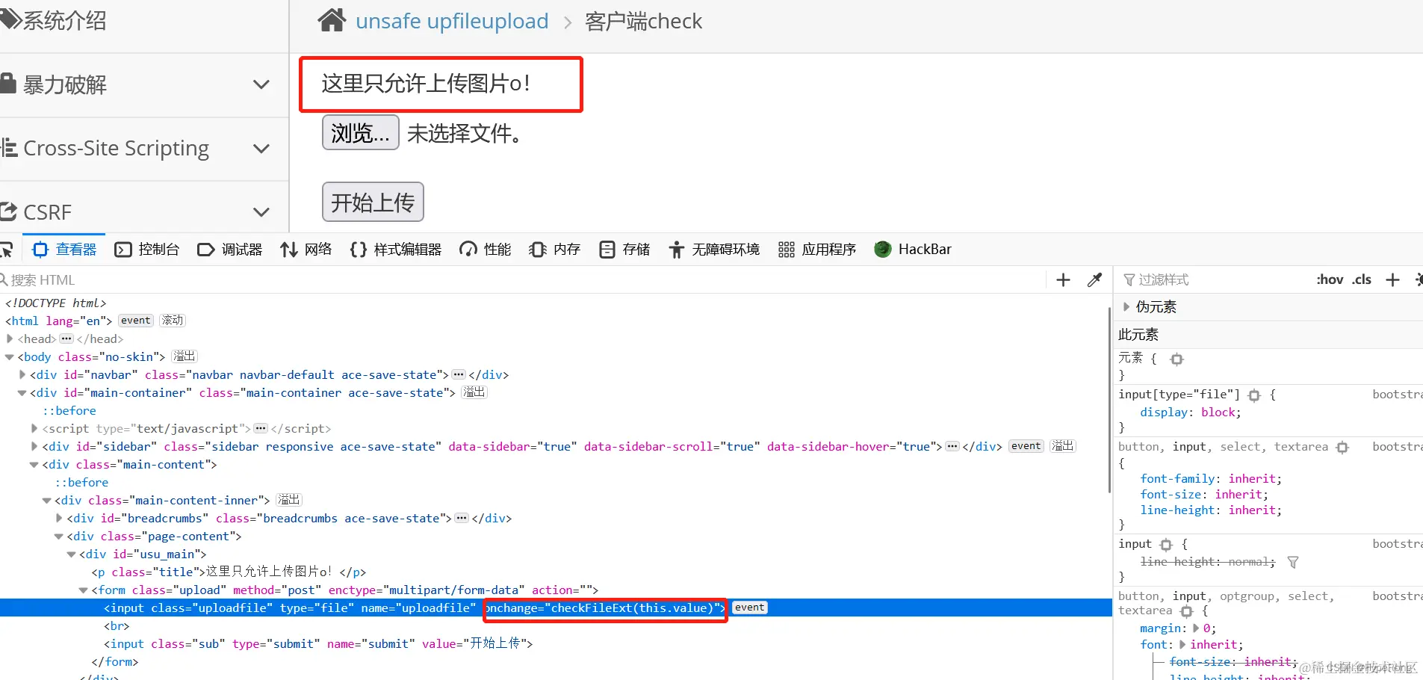Image resolution: width=1423 pixels, height=680 pixels.
Task: Switch to the 样式编辑器 style editor tab
Action: click(x=396, y=250)
